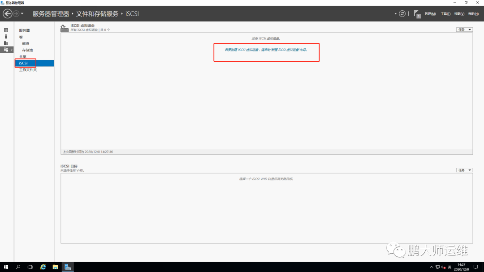484x272 pixels.
Task: Show hidden tray icons chevron
Action: (431, 267)
